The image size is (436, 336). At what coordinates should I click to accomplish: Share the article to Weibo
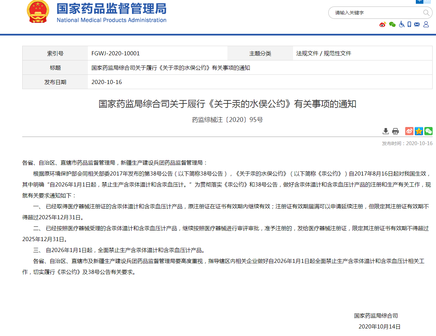click(409, 131)
